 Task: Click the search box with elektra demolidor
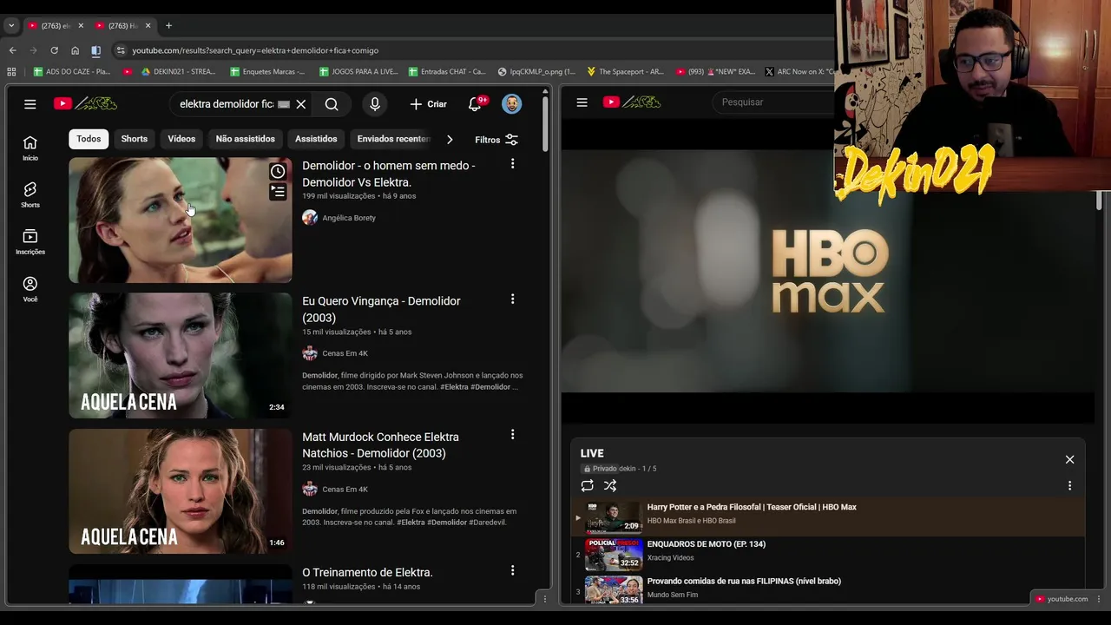click(226, 104)
